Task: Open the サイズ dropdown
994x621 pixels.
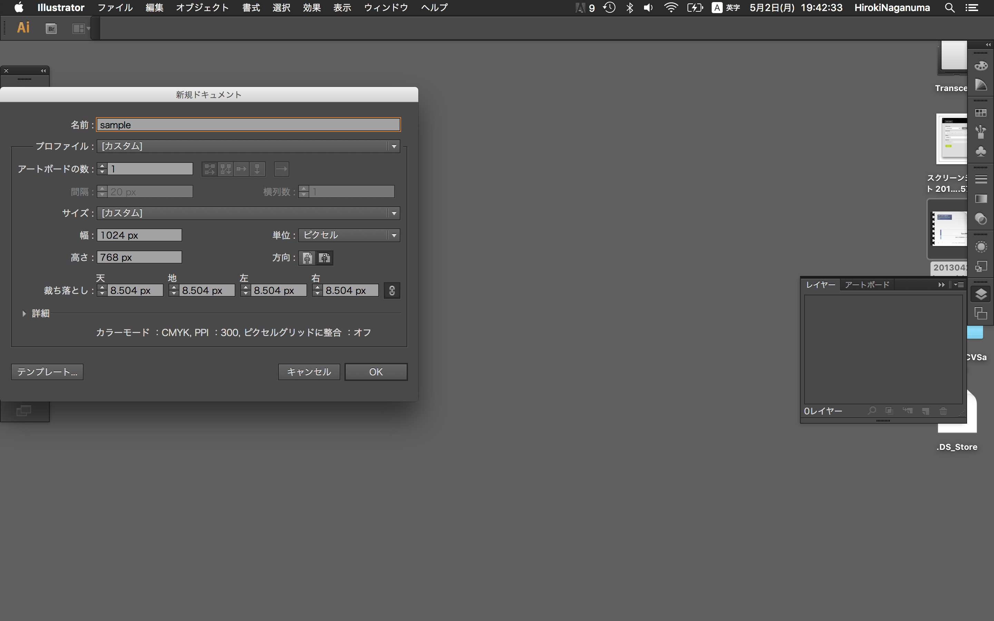Action: (393, 213)
